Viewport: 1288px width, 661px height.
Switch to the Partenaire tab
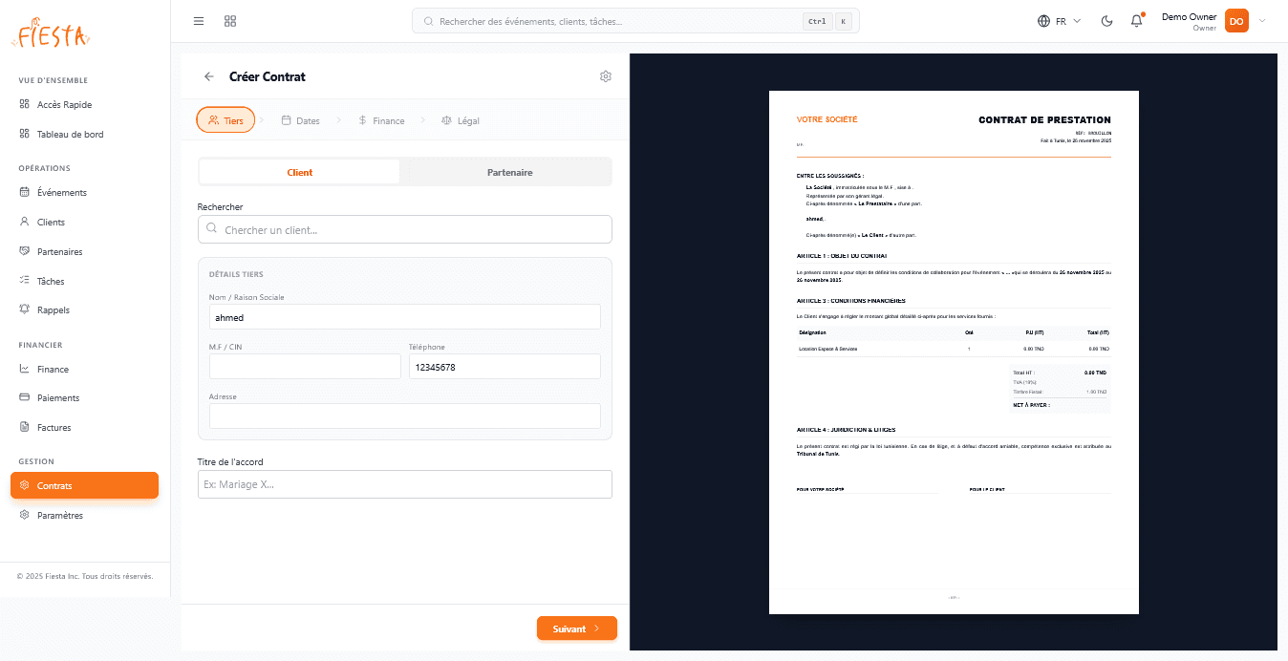509,172
